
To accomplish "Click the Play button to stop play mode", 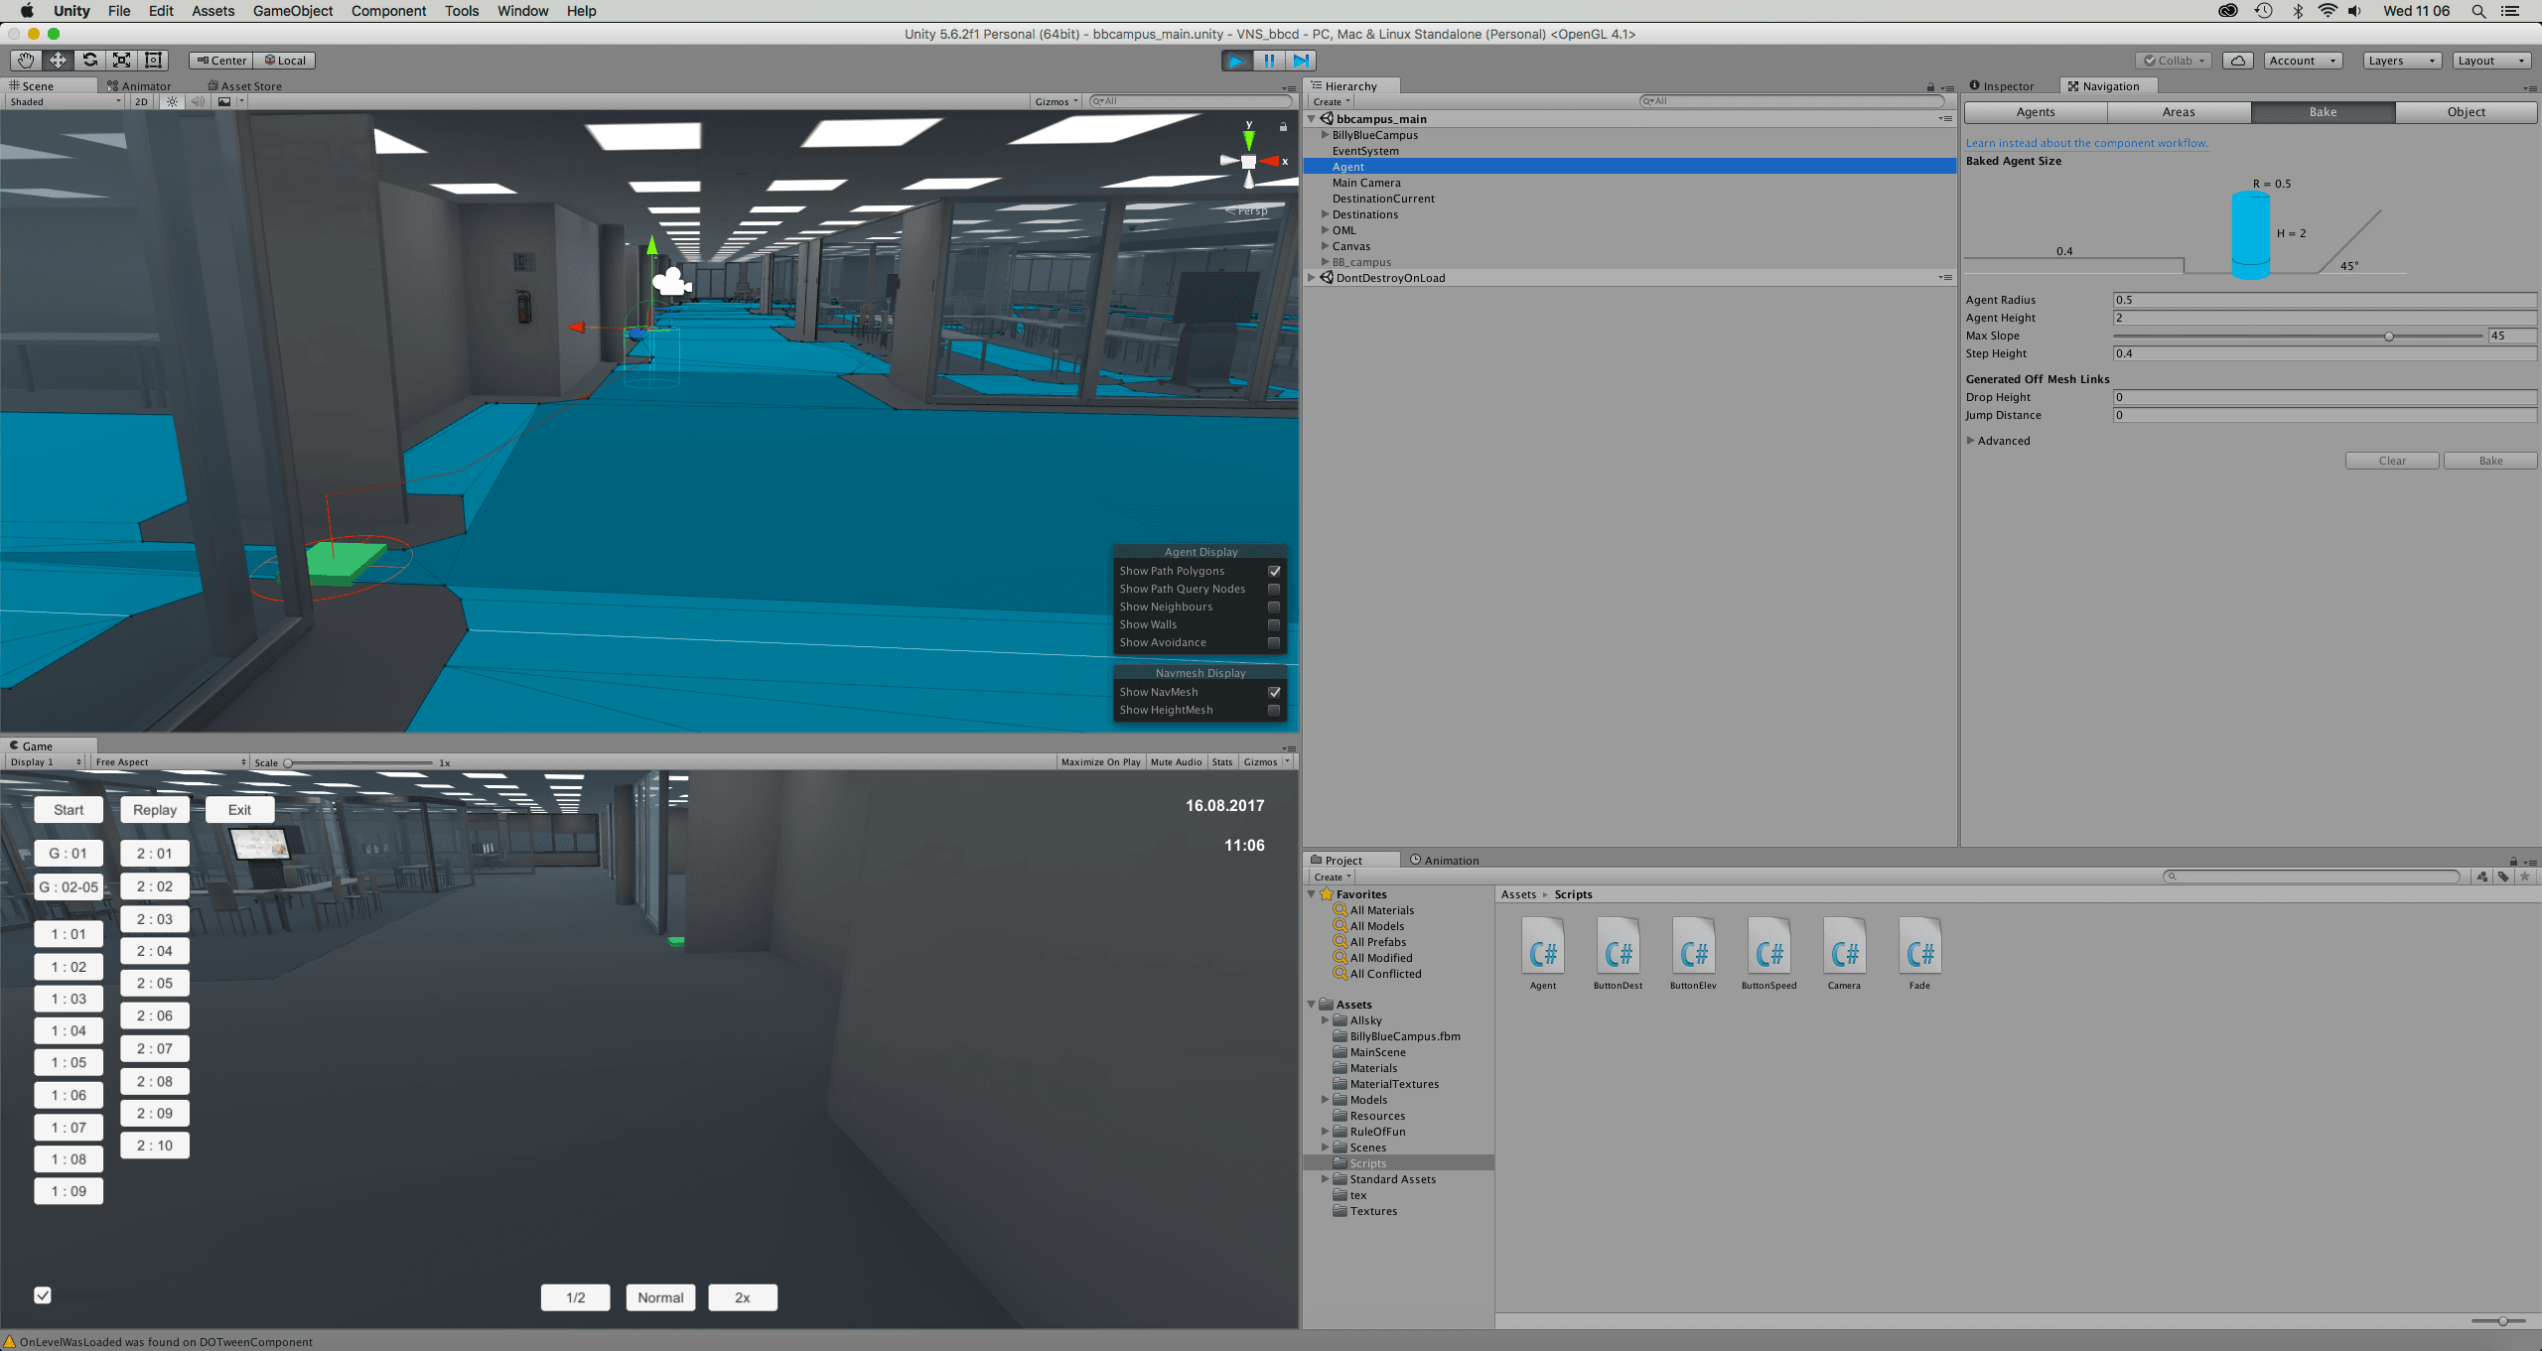I will pyautogui.click(x=1235, y=61).
